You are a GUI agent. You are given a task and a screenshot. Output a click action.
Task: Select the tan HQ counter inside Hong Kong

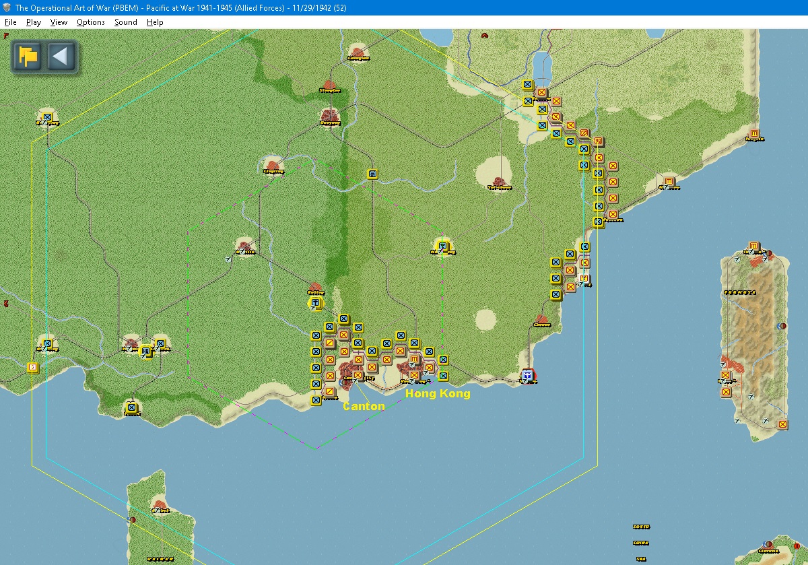[x=414, y=360]
